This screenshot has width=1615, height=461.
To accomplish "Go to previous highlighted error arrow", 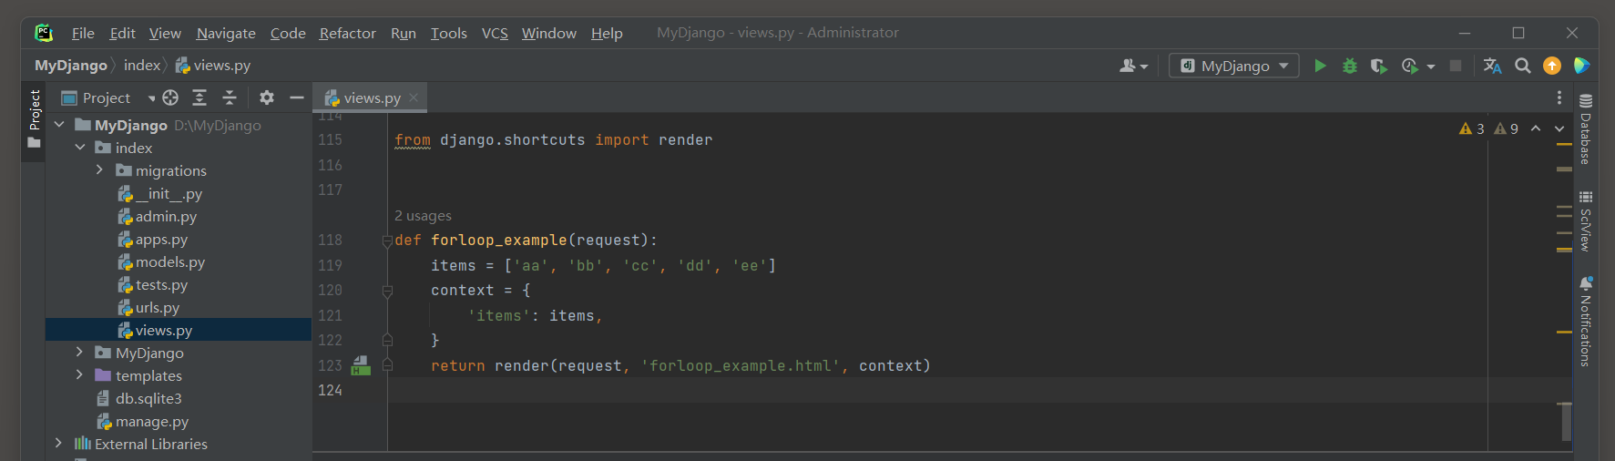I will tap(1536, 128).
